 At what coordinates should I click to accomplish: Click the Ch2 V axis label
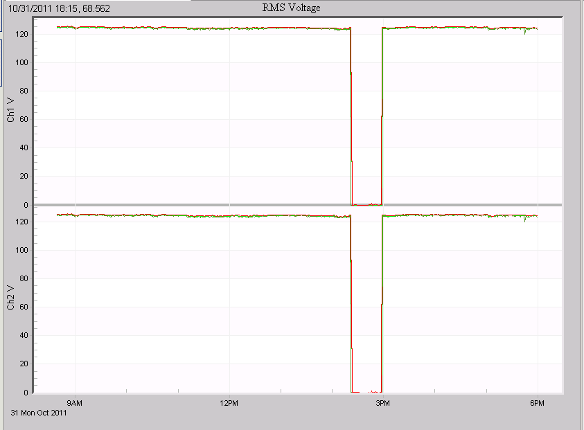10,293
